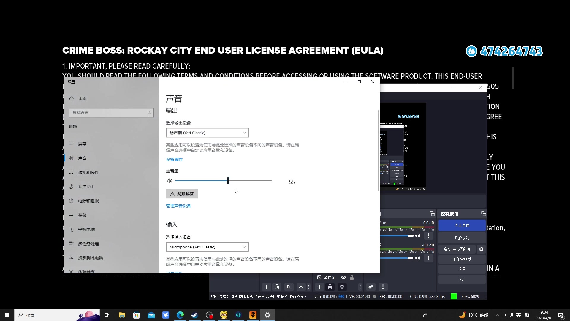The image size is (570, 321).
Task: Open 存储 in the Settings sidebar
Action: [x=111, y=215]
